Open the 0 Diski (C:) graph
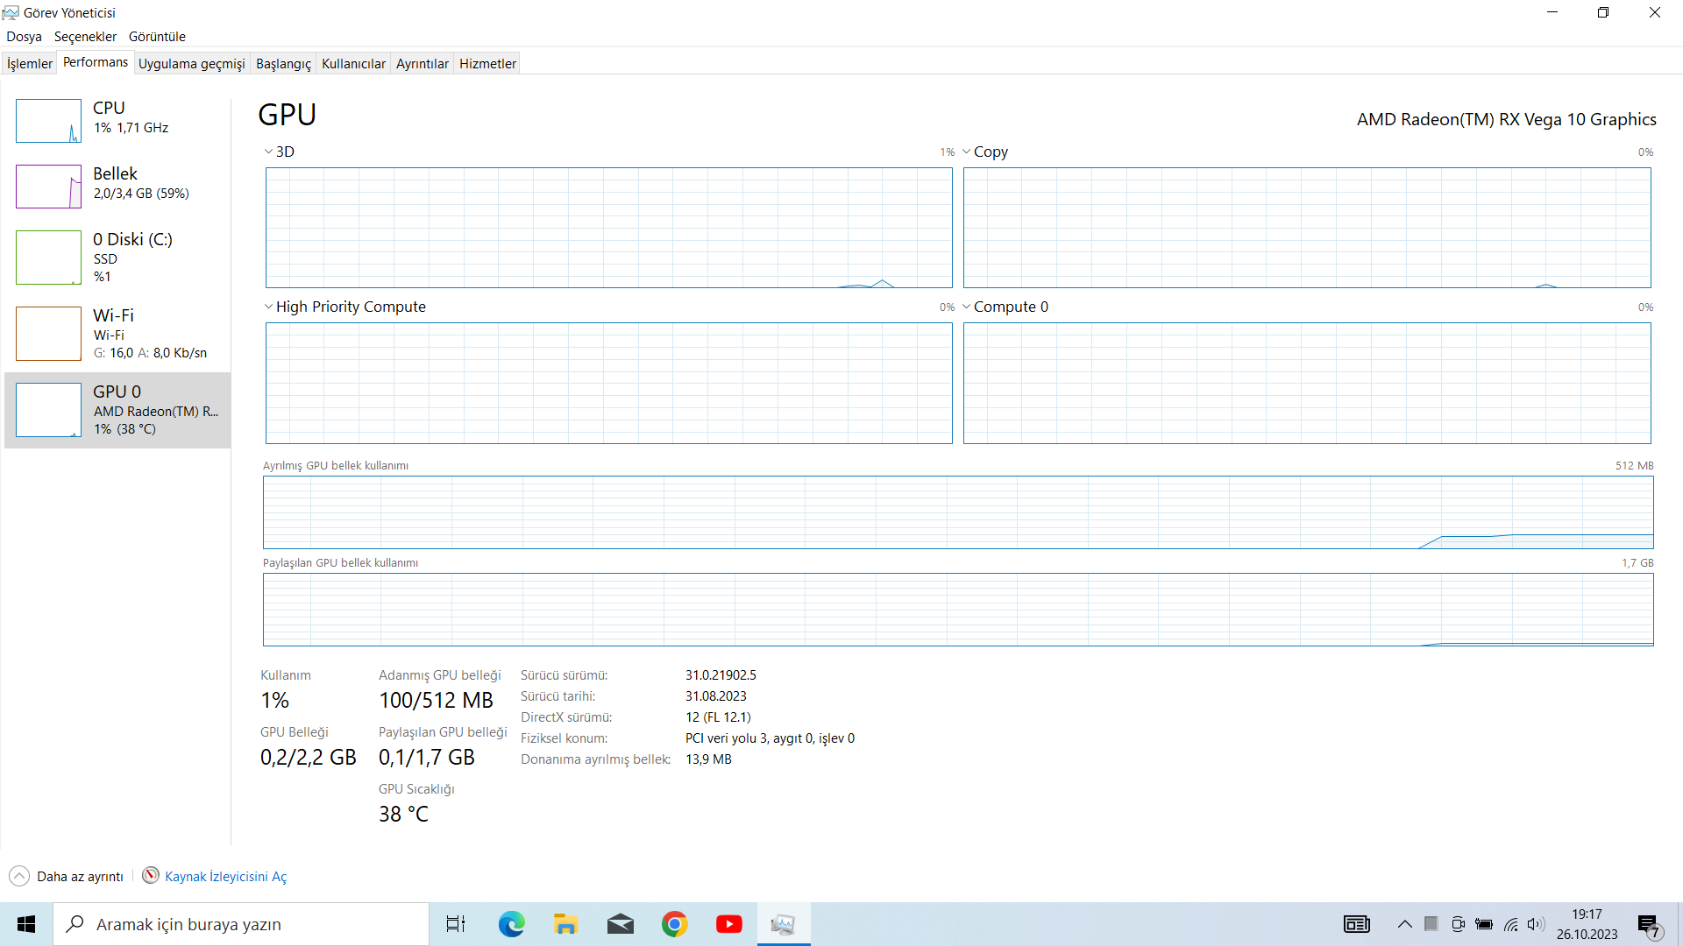1683x946 pixels. [48, 258]
